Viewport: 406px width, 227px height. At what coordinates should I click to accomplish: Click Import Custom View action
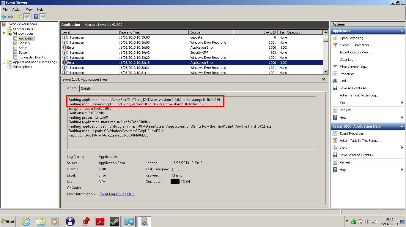[x=356, y=52]
